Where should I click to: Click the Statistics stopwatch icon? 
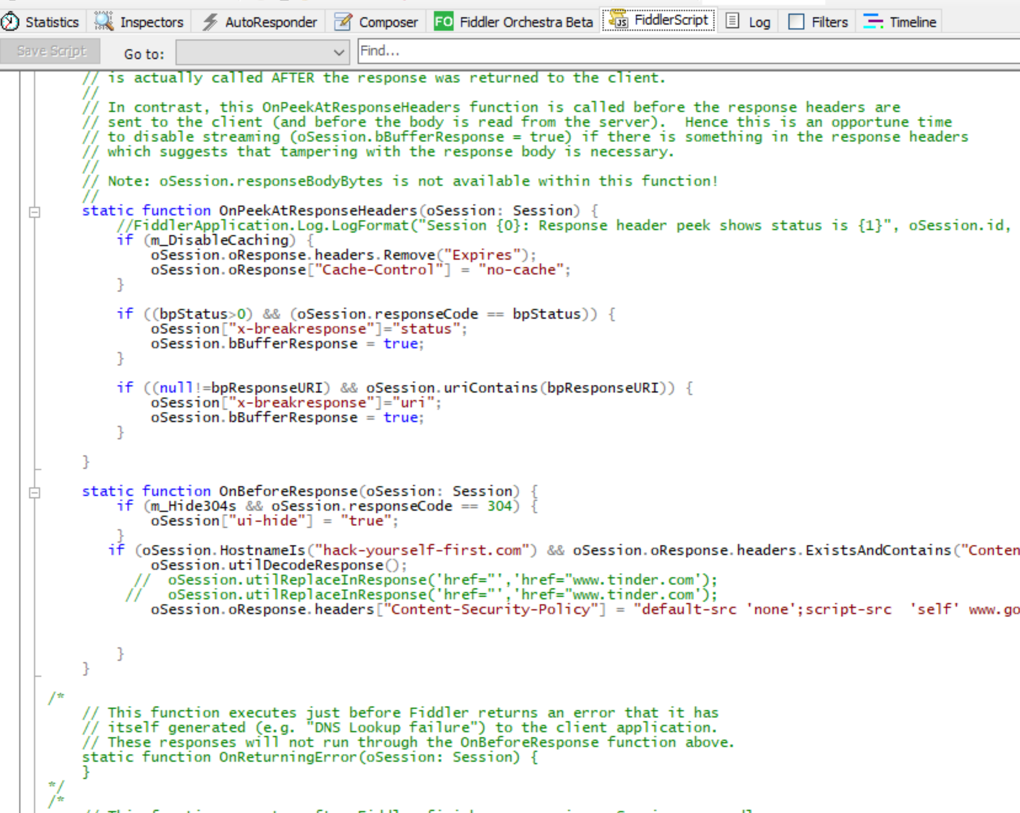pyautogui.click(x=10, y=22)
